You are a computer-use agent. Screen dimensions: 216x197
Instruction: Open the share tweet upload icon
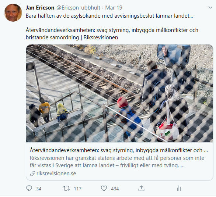pos(141,188)
